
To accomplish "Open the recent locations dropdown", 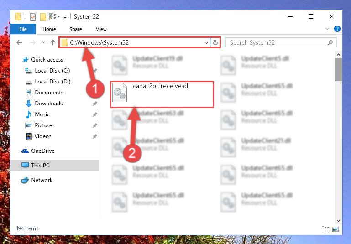I will pyautogui.click(x=43, y=42).
